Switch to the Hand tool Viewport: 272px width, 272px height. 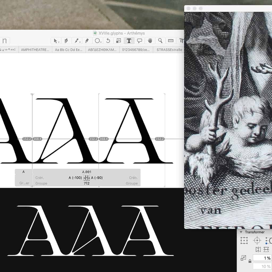[150, 41]
